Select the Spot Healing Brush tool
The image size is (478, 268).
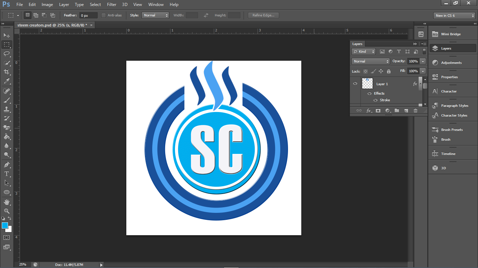pos(7,91)
